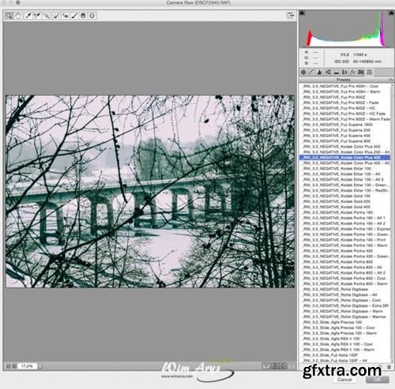The height and width of the screenshot is (389, 395).
Task: Click the bridge photo preview
Action: point(150,191)
